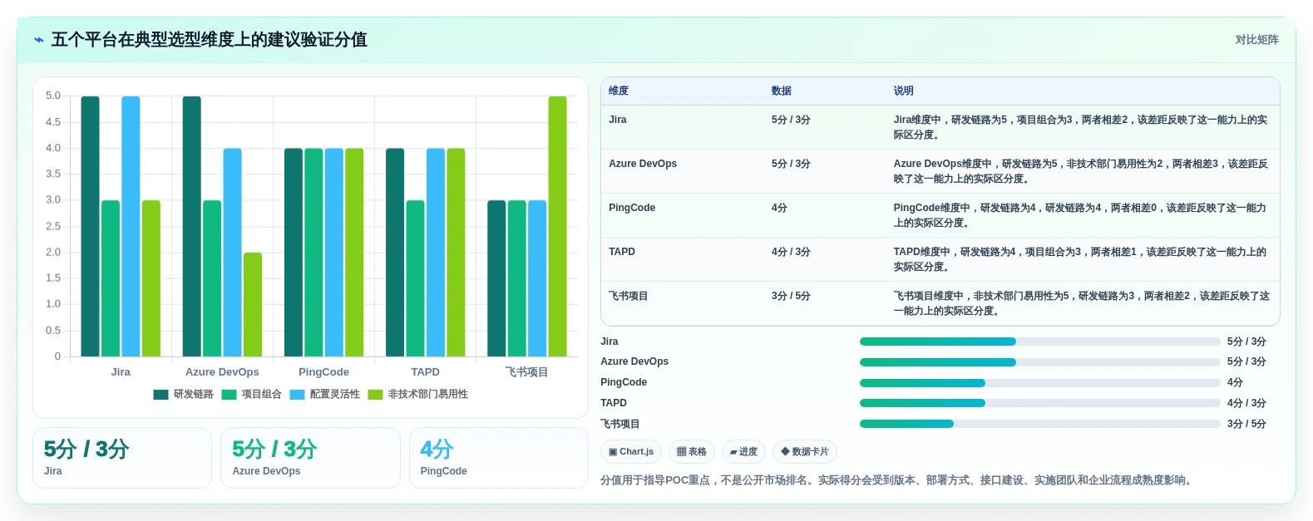Click the TAPD progress bar
Viewport: 1313px width, 521px height.
point(1039,403)
